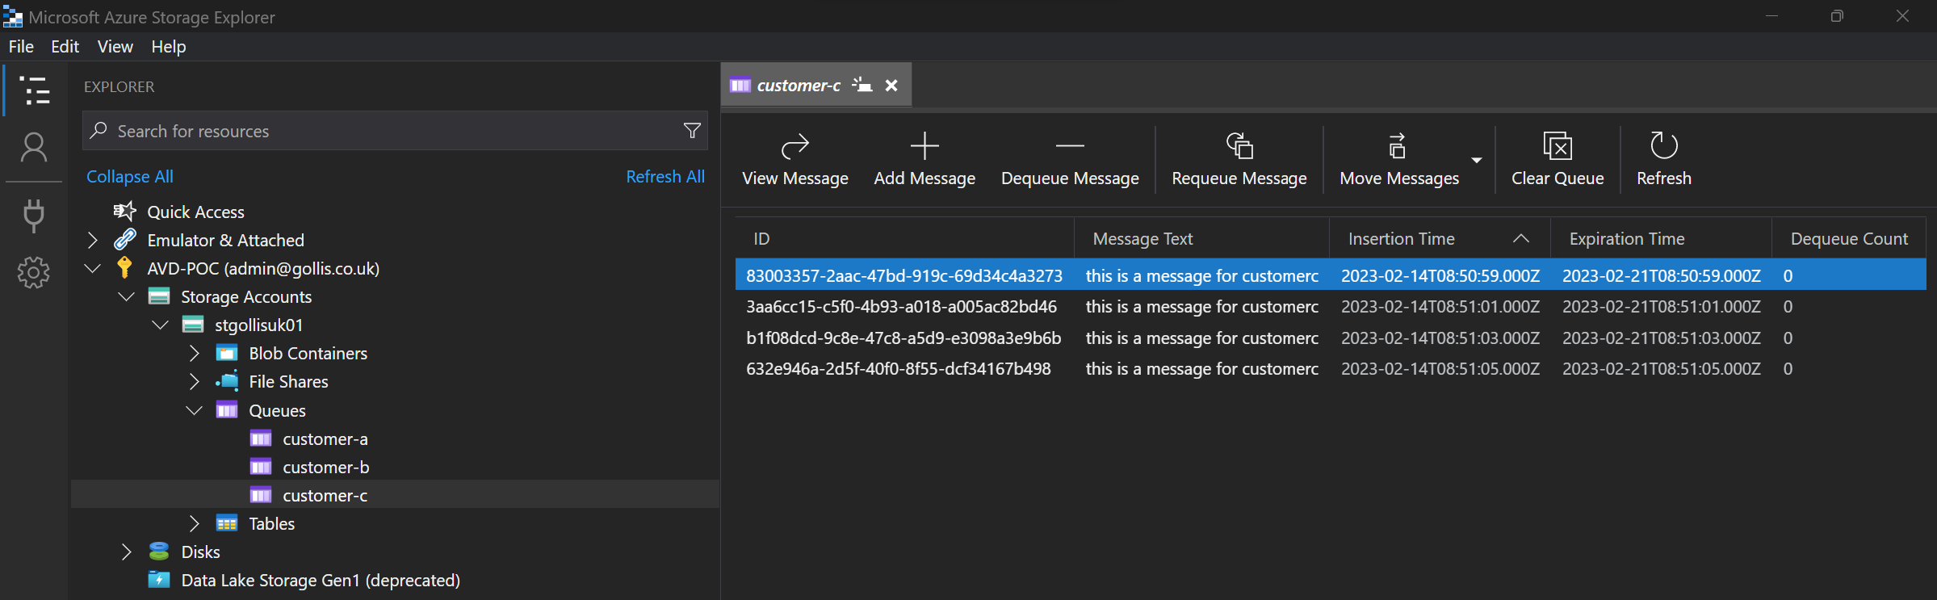Open the Account Management person icon
Screen dimensions: 1937x600
[34, 148]
